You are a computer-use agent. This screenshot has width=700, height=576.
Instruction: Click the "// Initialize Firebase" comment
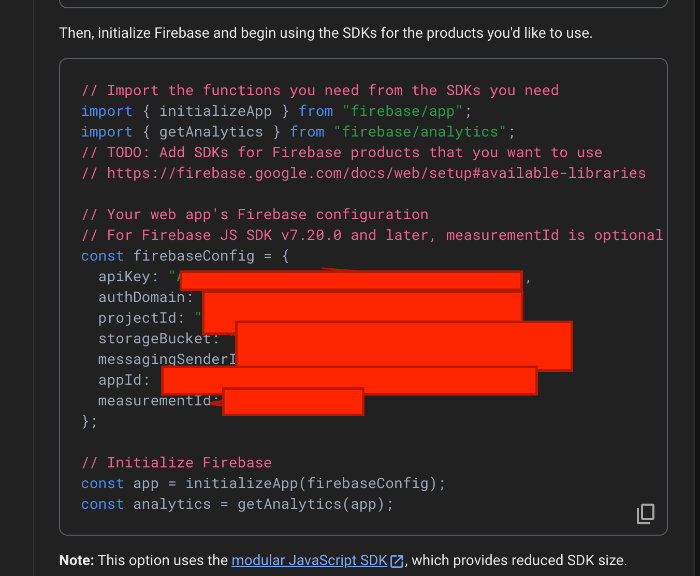click(x=177, y=463)
